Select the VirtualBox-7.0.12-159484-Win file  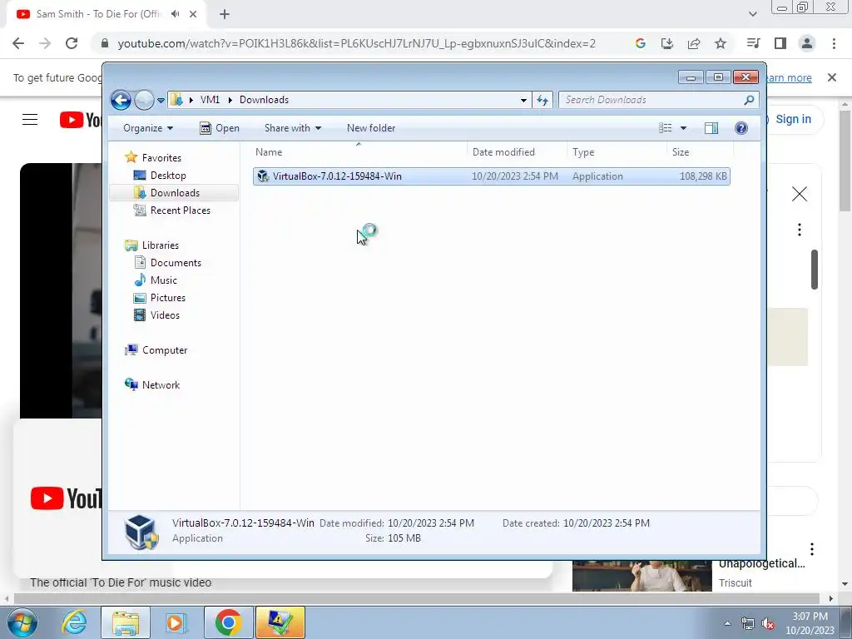491,176
